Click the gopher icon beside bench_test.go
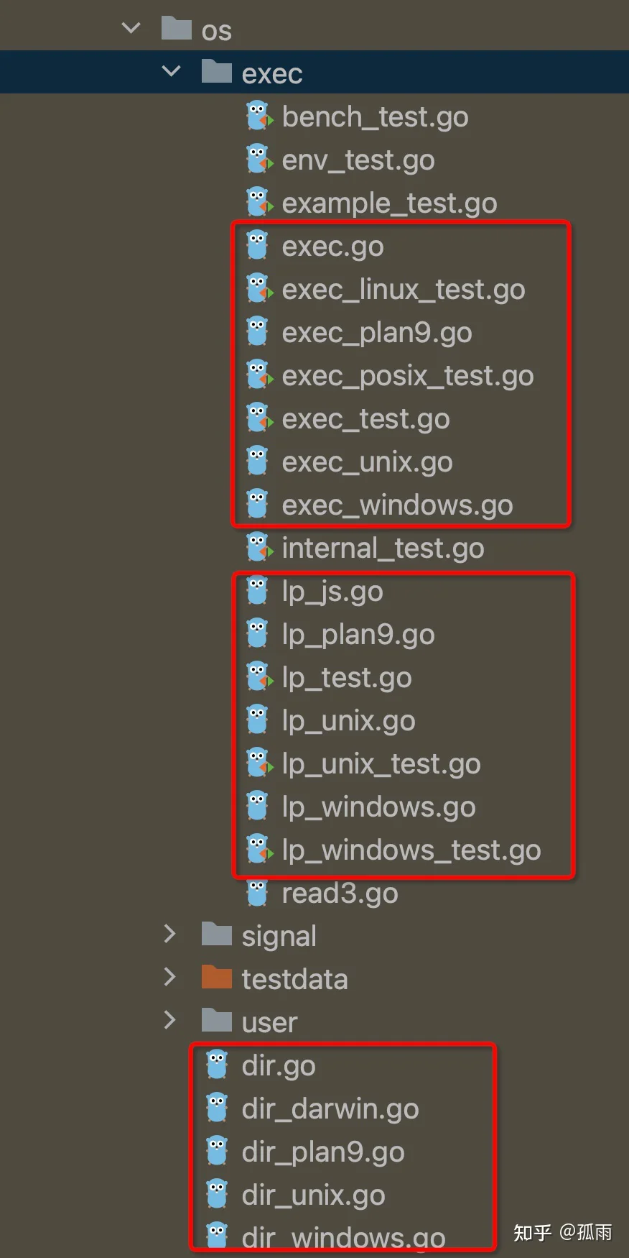Screen dimensions: 629x1258 click(258, 116)
